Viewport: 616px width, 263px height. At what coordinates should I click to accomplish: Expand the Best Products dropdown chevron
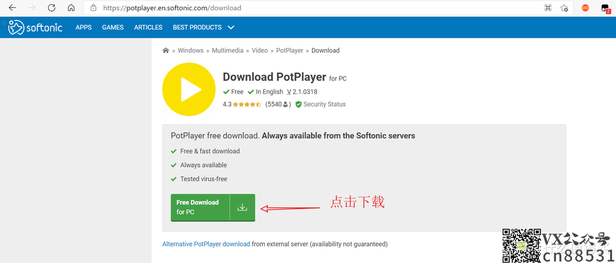coord(231,27)
